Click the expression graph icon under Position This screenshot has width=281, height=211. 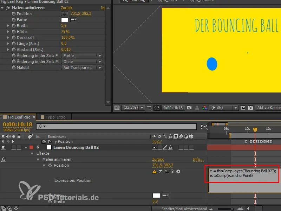(x=167, y=172)
